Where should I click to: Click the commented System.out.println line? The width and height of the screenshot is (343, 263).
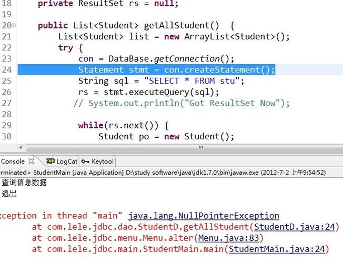[x=181, y=103]
